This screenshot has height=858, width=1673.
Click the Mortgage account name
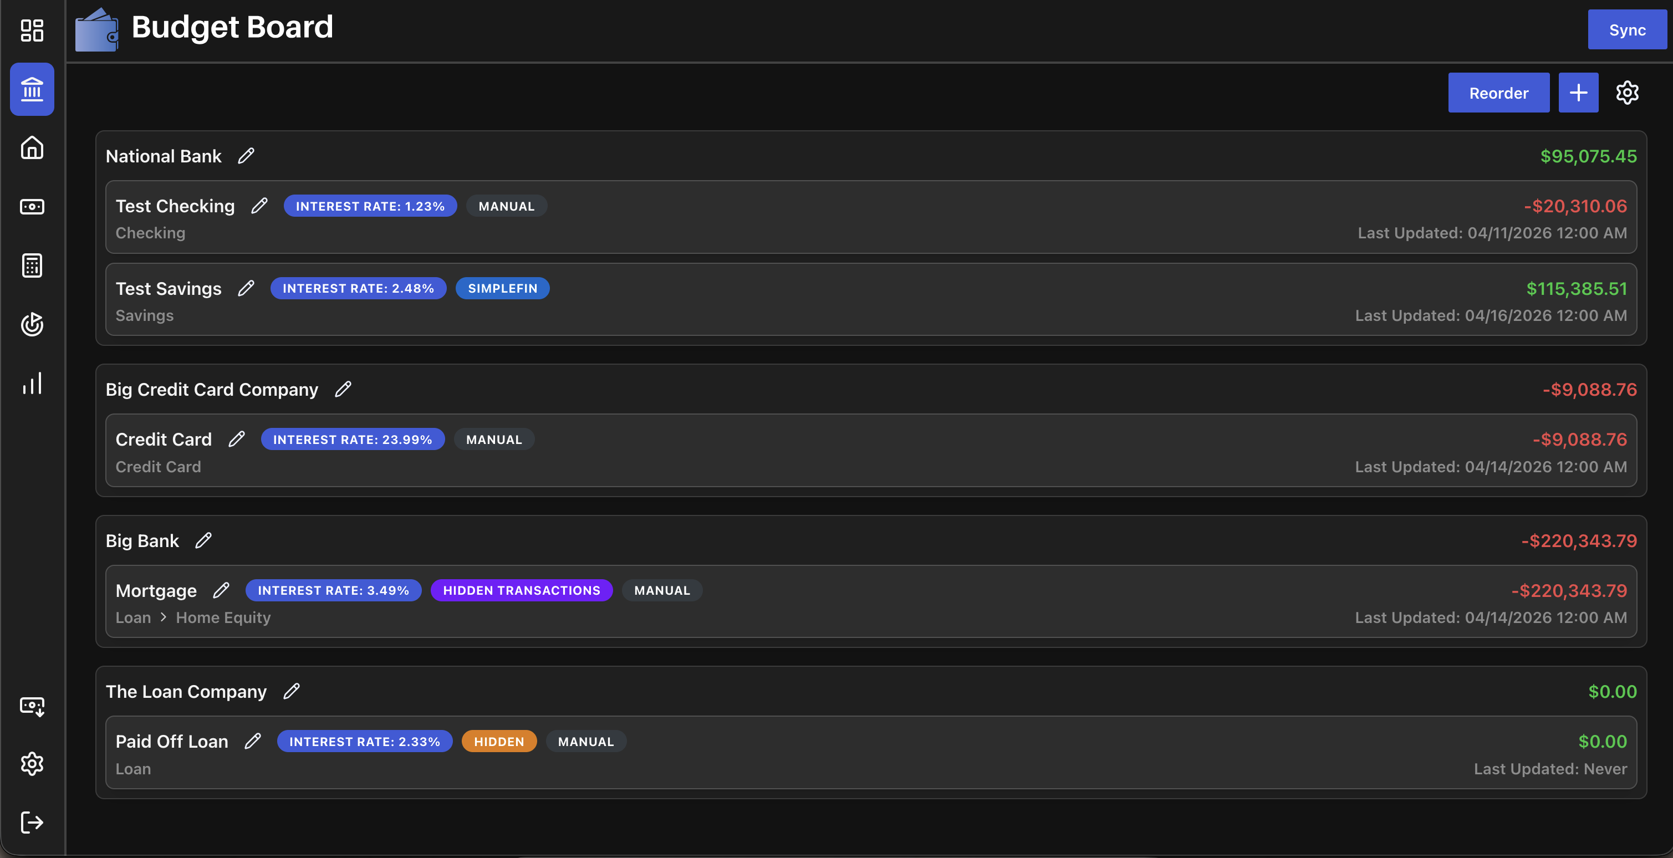[156, 590]
